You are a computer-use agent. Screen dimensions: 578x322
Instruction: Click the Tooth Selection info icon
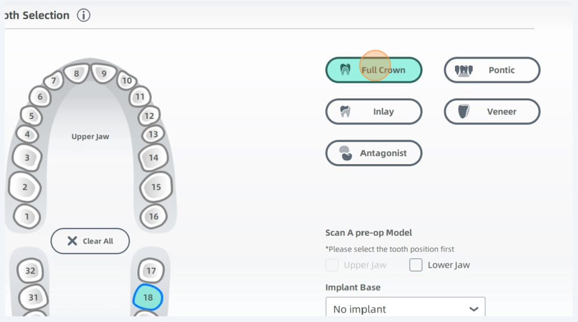point(84,15)
